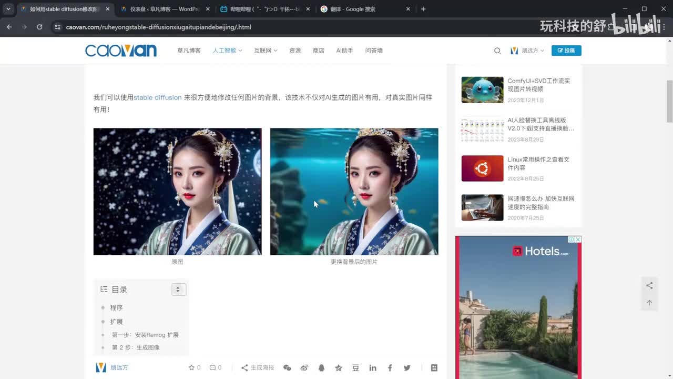Expand the 人工智能 navigation dropdown
Screen dimensions: 673x379
[227, 51]
